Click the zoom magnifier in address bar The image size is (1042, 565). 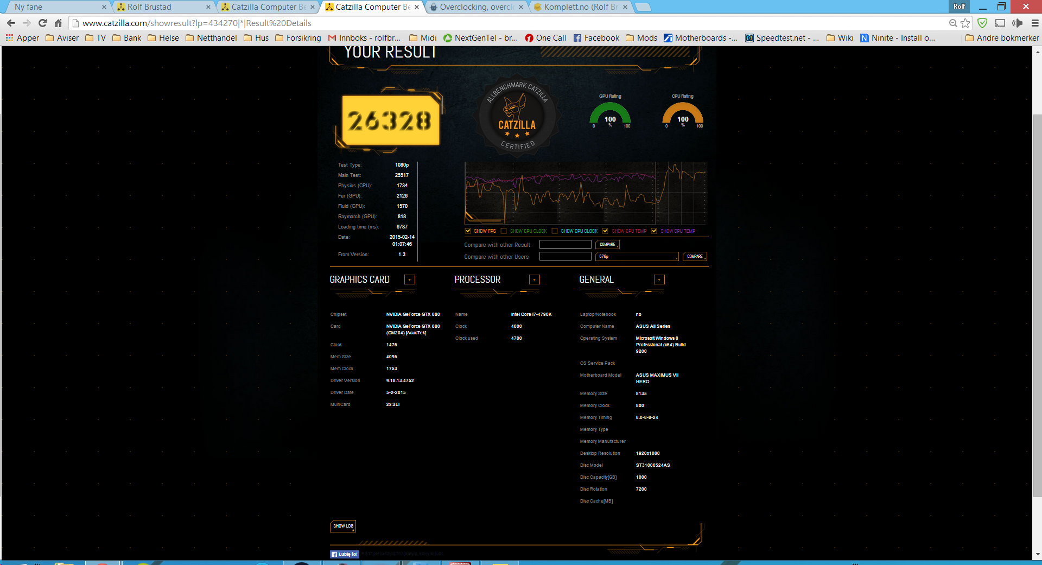952,23
